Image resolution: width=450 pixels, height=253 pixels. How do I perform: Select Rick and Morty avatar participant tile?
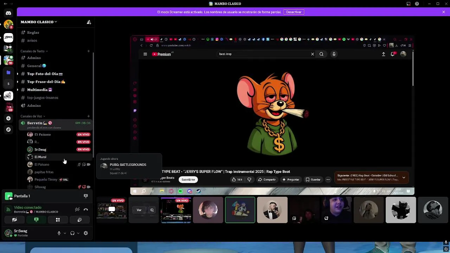[x=240, y=210]
